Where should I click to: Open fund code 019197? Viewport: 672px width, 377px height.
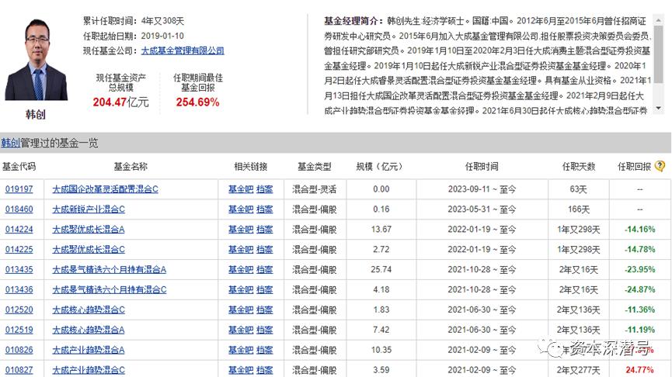coord(19,189)
